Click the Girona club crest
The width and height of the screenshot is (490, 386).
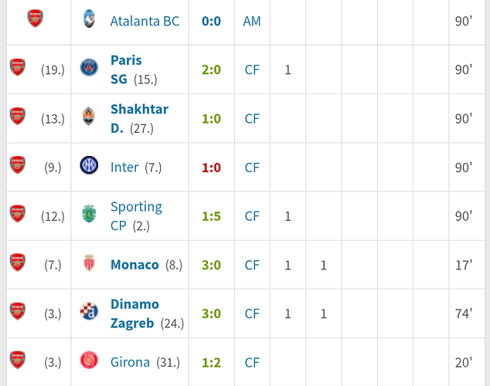click(89, 360)
